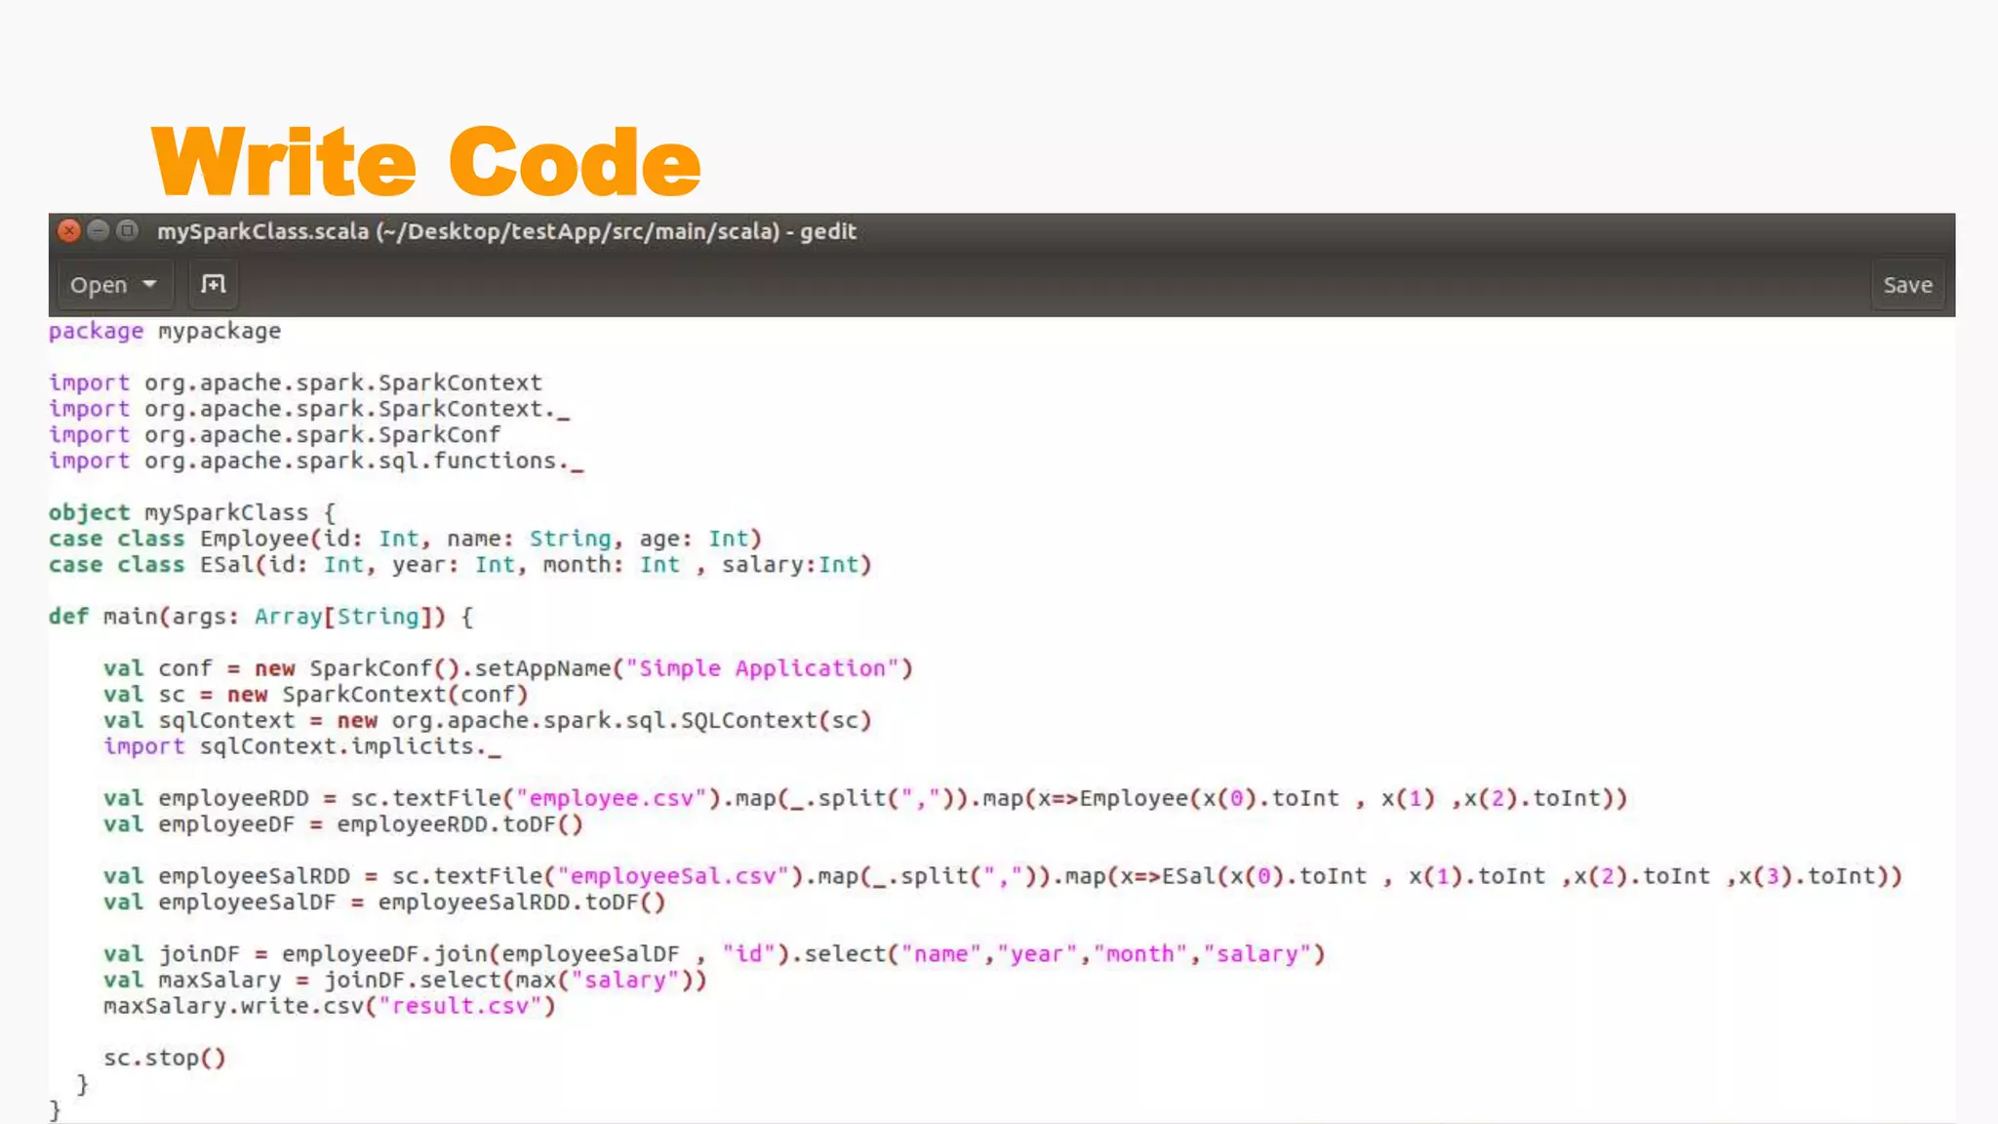Click the first import org.apache.spark.SparkContext line
This screenshot has height=1124, width=1998.
pyautogui.click(x=296, y=382)
